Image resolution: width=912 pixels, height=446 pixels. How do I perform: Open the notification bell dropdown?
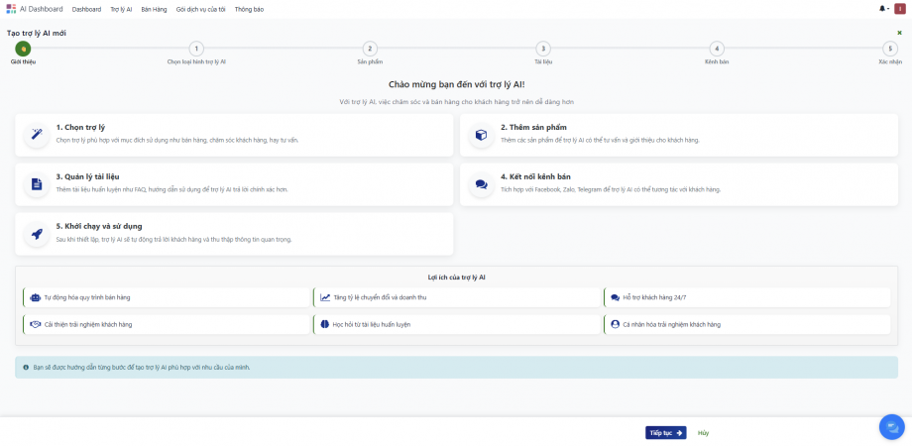click(883, 9)
